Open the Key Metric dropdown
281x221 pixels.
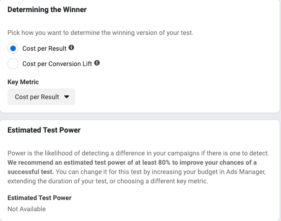pyautogui.click(x=41, y=97)
